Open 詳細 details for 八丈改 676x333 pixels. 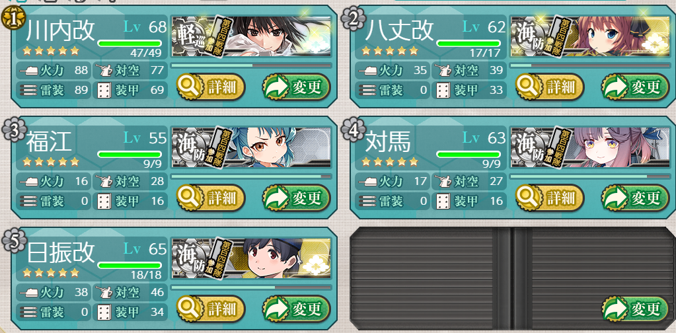[549, 87]
